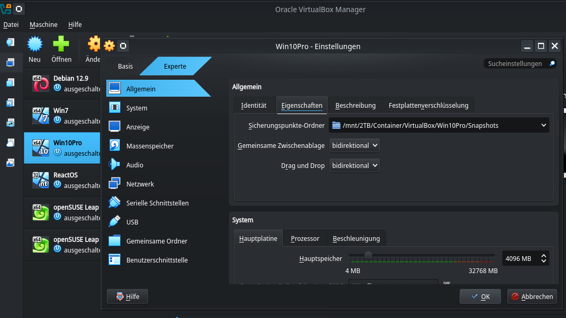Open the Maschine menu

tap(43, 25)
